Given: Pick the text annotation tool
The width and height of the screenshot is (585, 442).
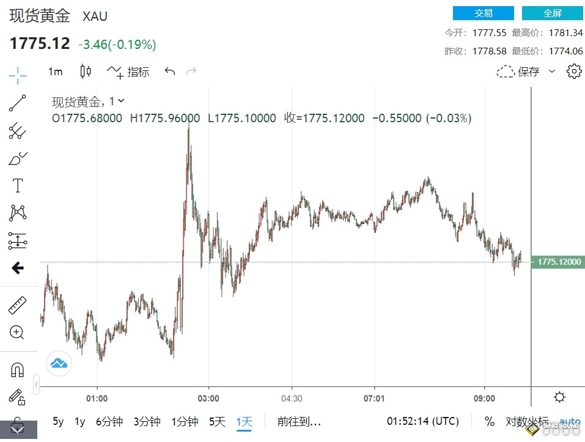Looking at the screenshot, I should click(18, 185).
